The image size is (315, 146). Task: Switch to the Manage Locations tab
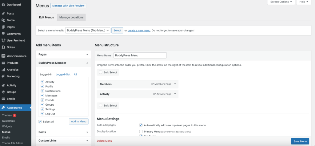tap(71, 17)
